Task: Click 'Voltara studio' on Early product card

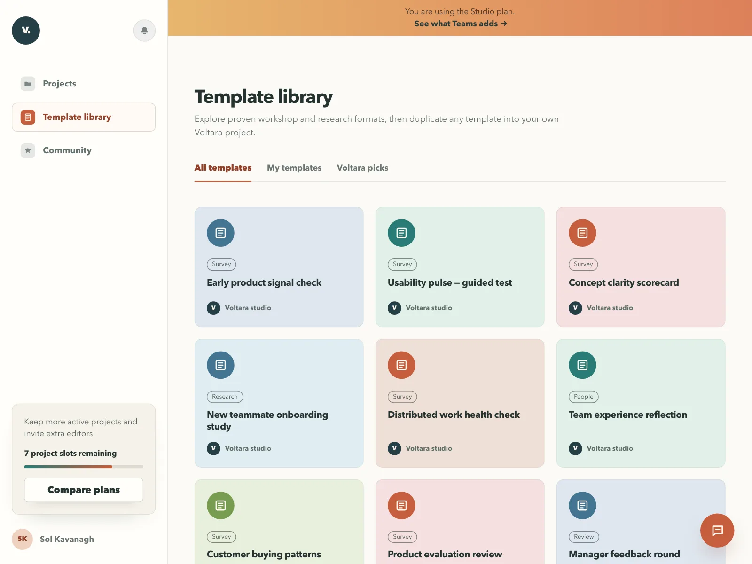Action: pos(248,308)
